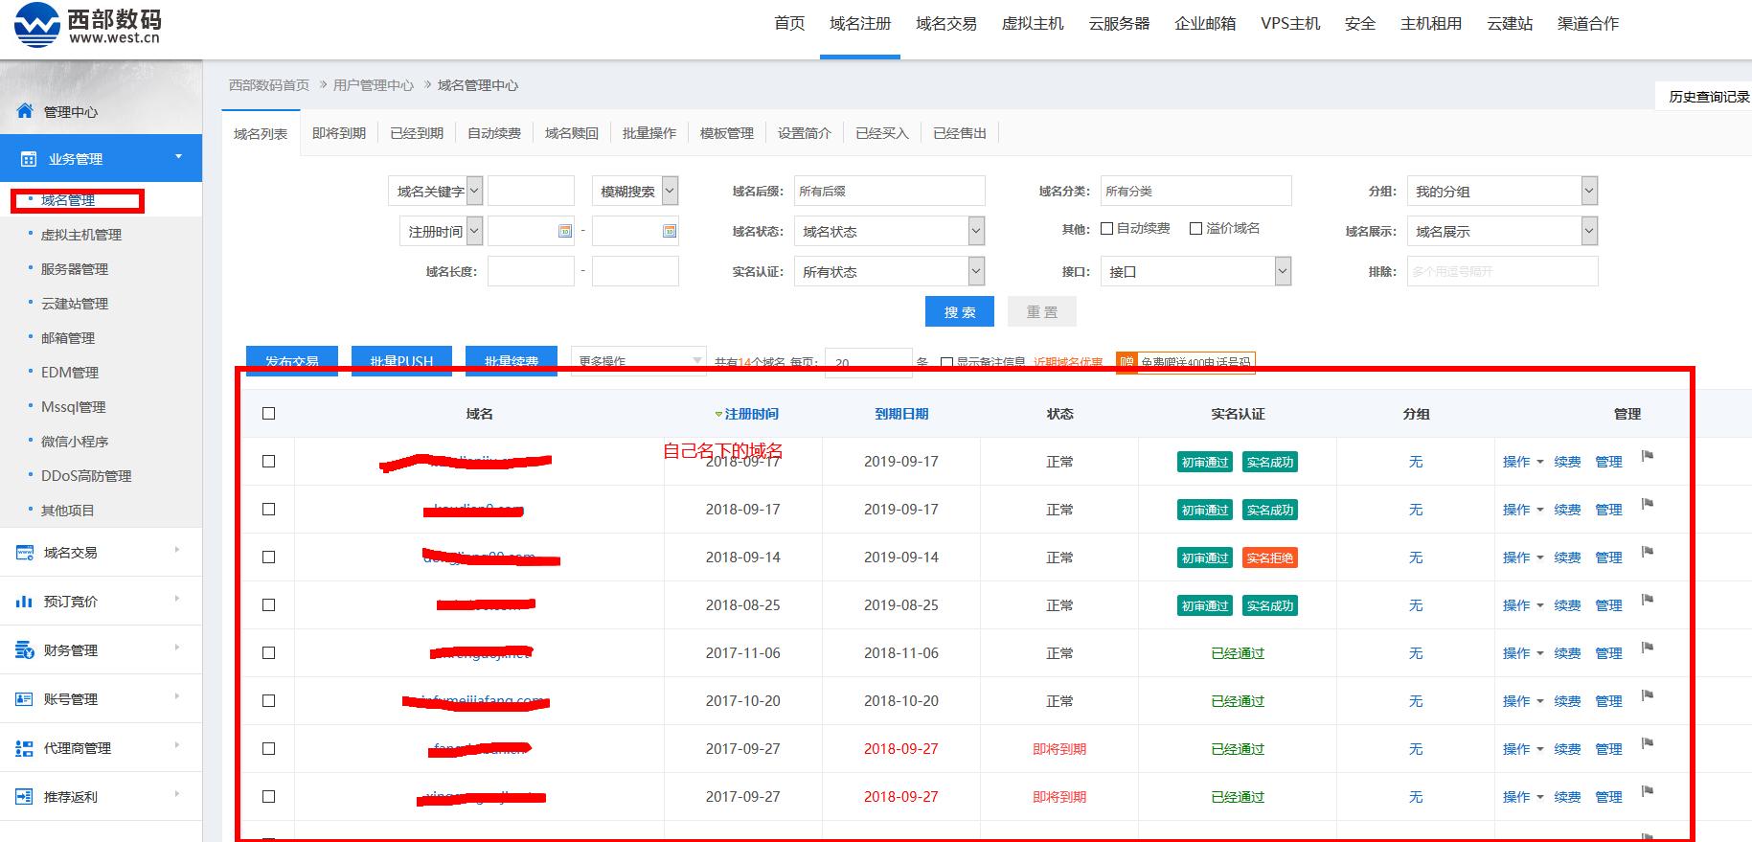Open the 更多操作 dropdown
Viewport: 1752px width, 842px height.
pyautogui.click(x=639, y=361)
